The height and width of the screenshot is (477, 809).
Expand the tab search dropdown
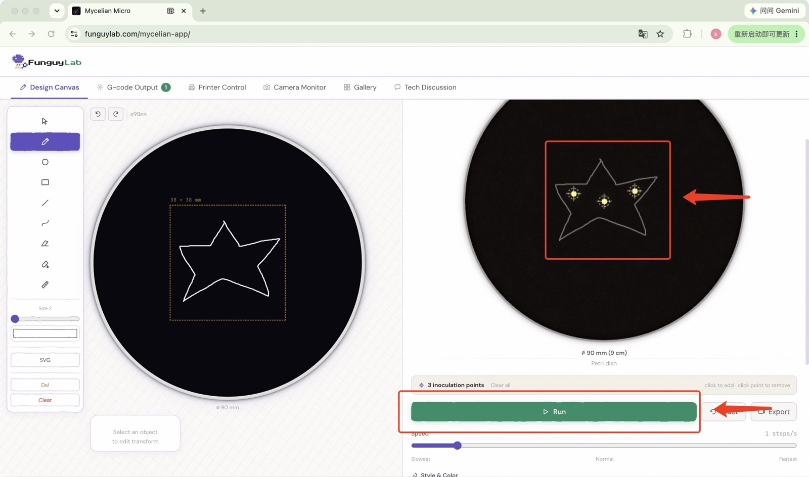tap(57, 11)
